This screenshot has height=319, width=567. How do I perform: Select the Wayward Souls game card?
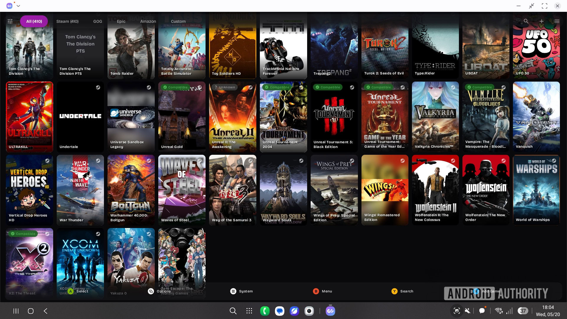pos(283,190)
